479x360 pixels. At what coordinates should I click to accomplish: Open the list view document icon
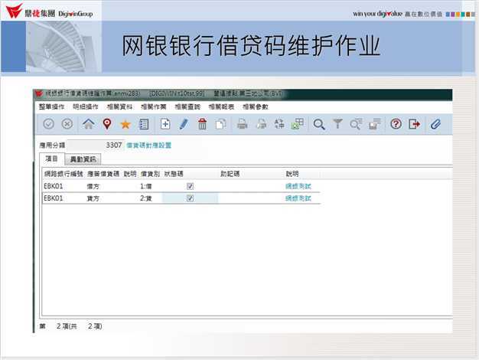point(144,124)
